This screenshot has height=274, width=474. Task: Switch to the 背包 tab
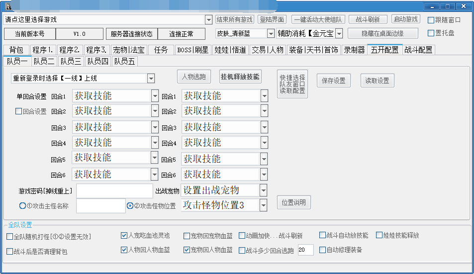(16, 50)
